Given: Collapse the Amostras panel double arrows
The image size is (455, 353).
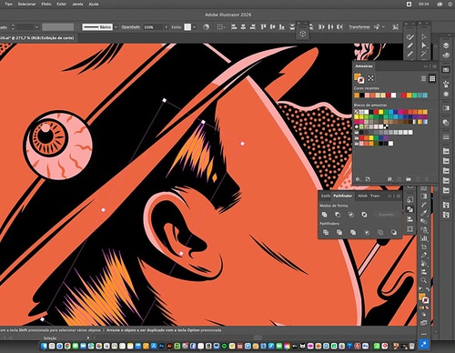Looking at the screenshot, I should pos(426,66).
